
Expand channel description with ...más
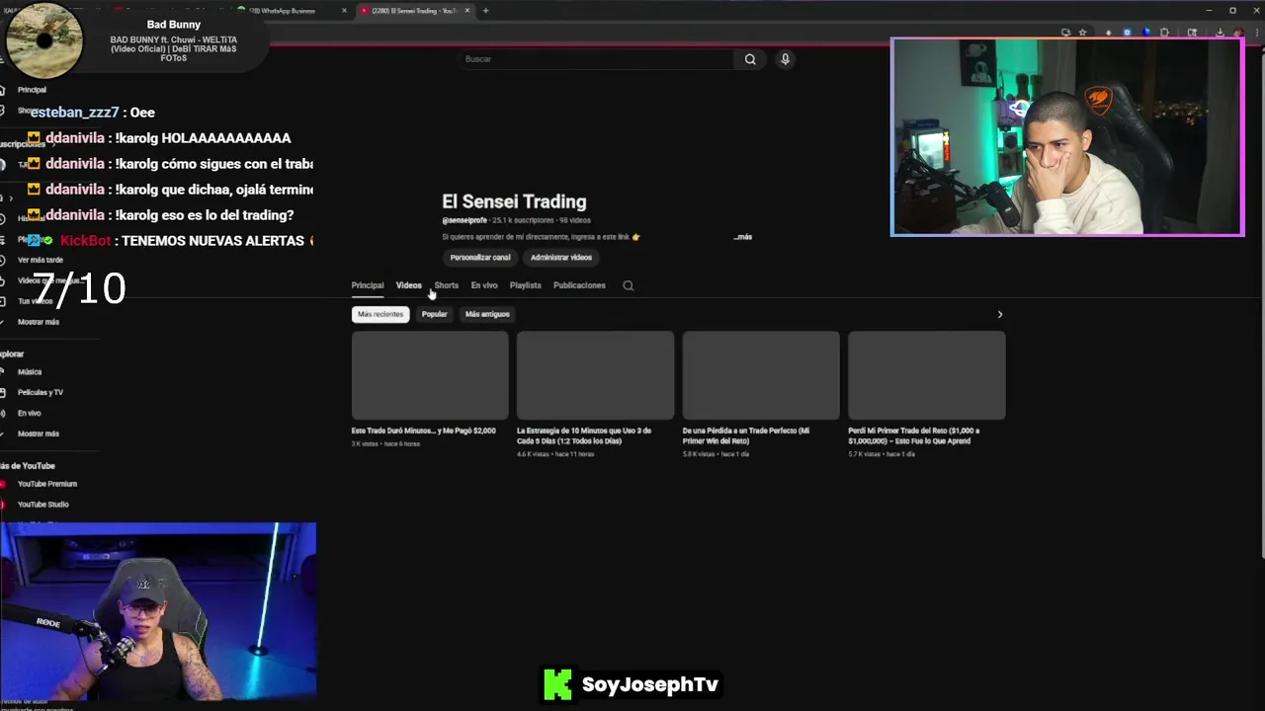743,237
